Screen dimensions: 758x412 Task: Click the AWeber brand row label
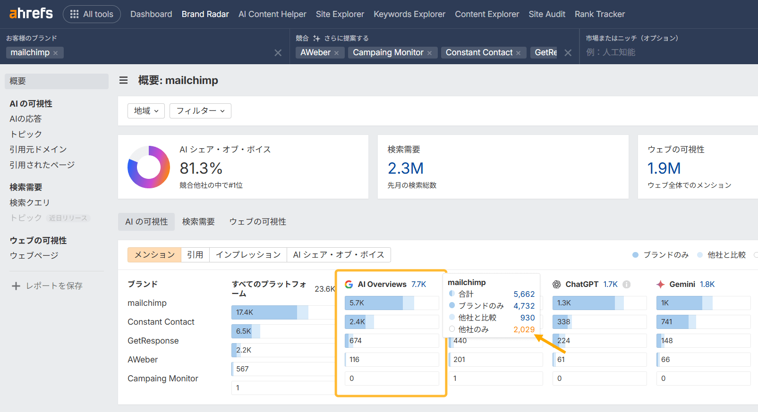point(143,360)
